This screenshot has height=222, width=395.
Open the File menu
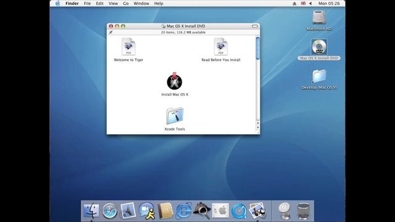click(88, 4)
